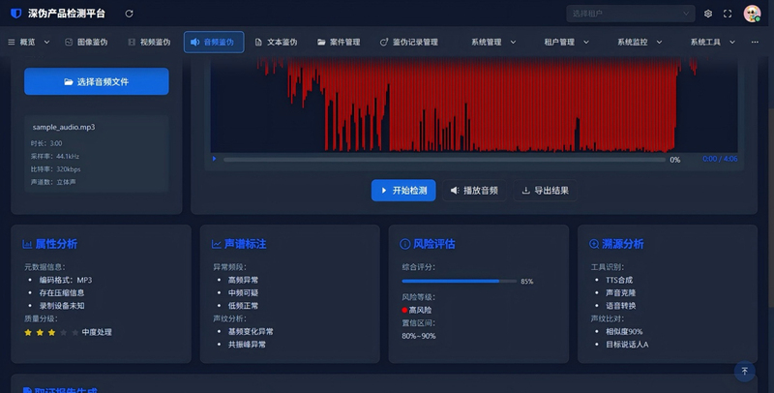Viewport: 774px width, 393px height.
Task: Click the small play triangle under waveform
Action: (x=214, y=159)
